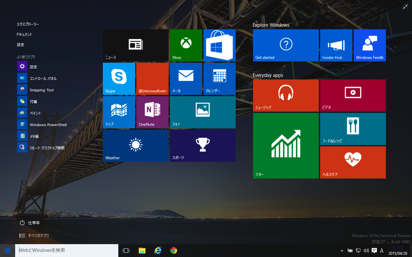Click the WebとWindowsを検索 search box
Image resolution: width=412 pixels, height=257 pixels.
(x=67, y=250)
